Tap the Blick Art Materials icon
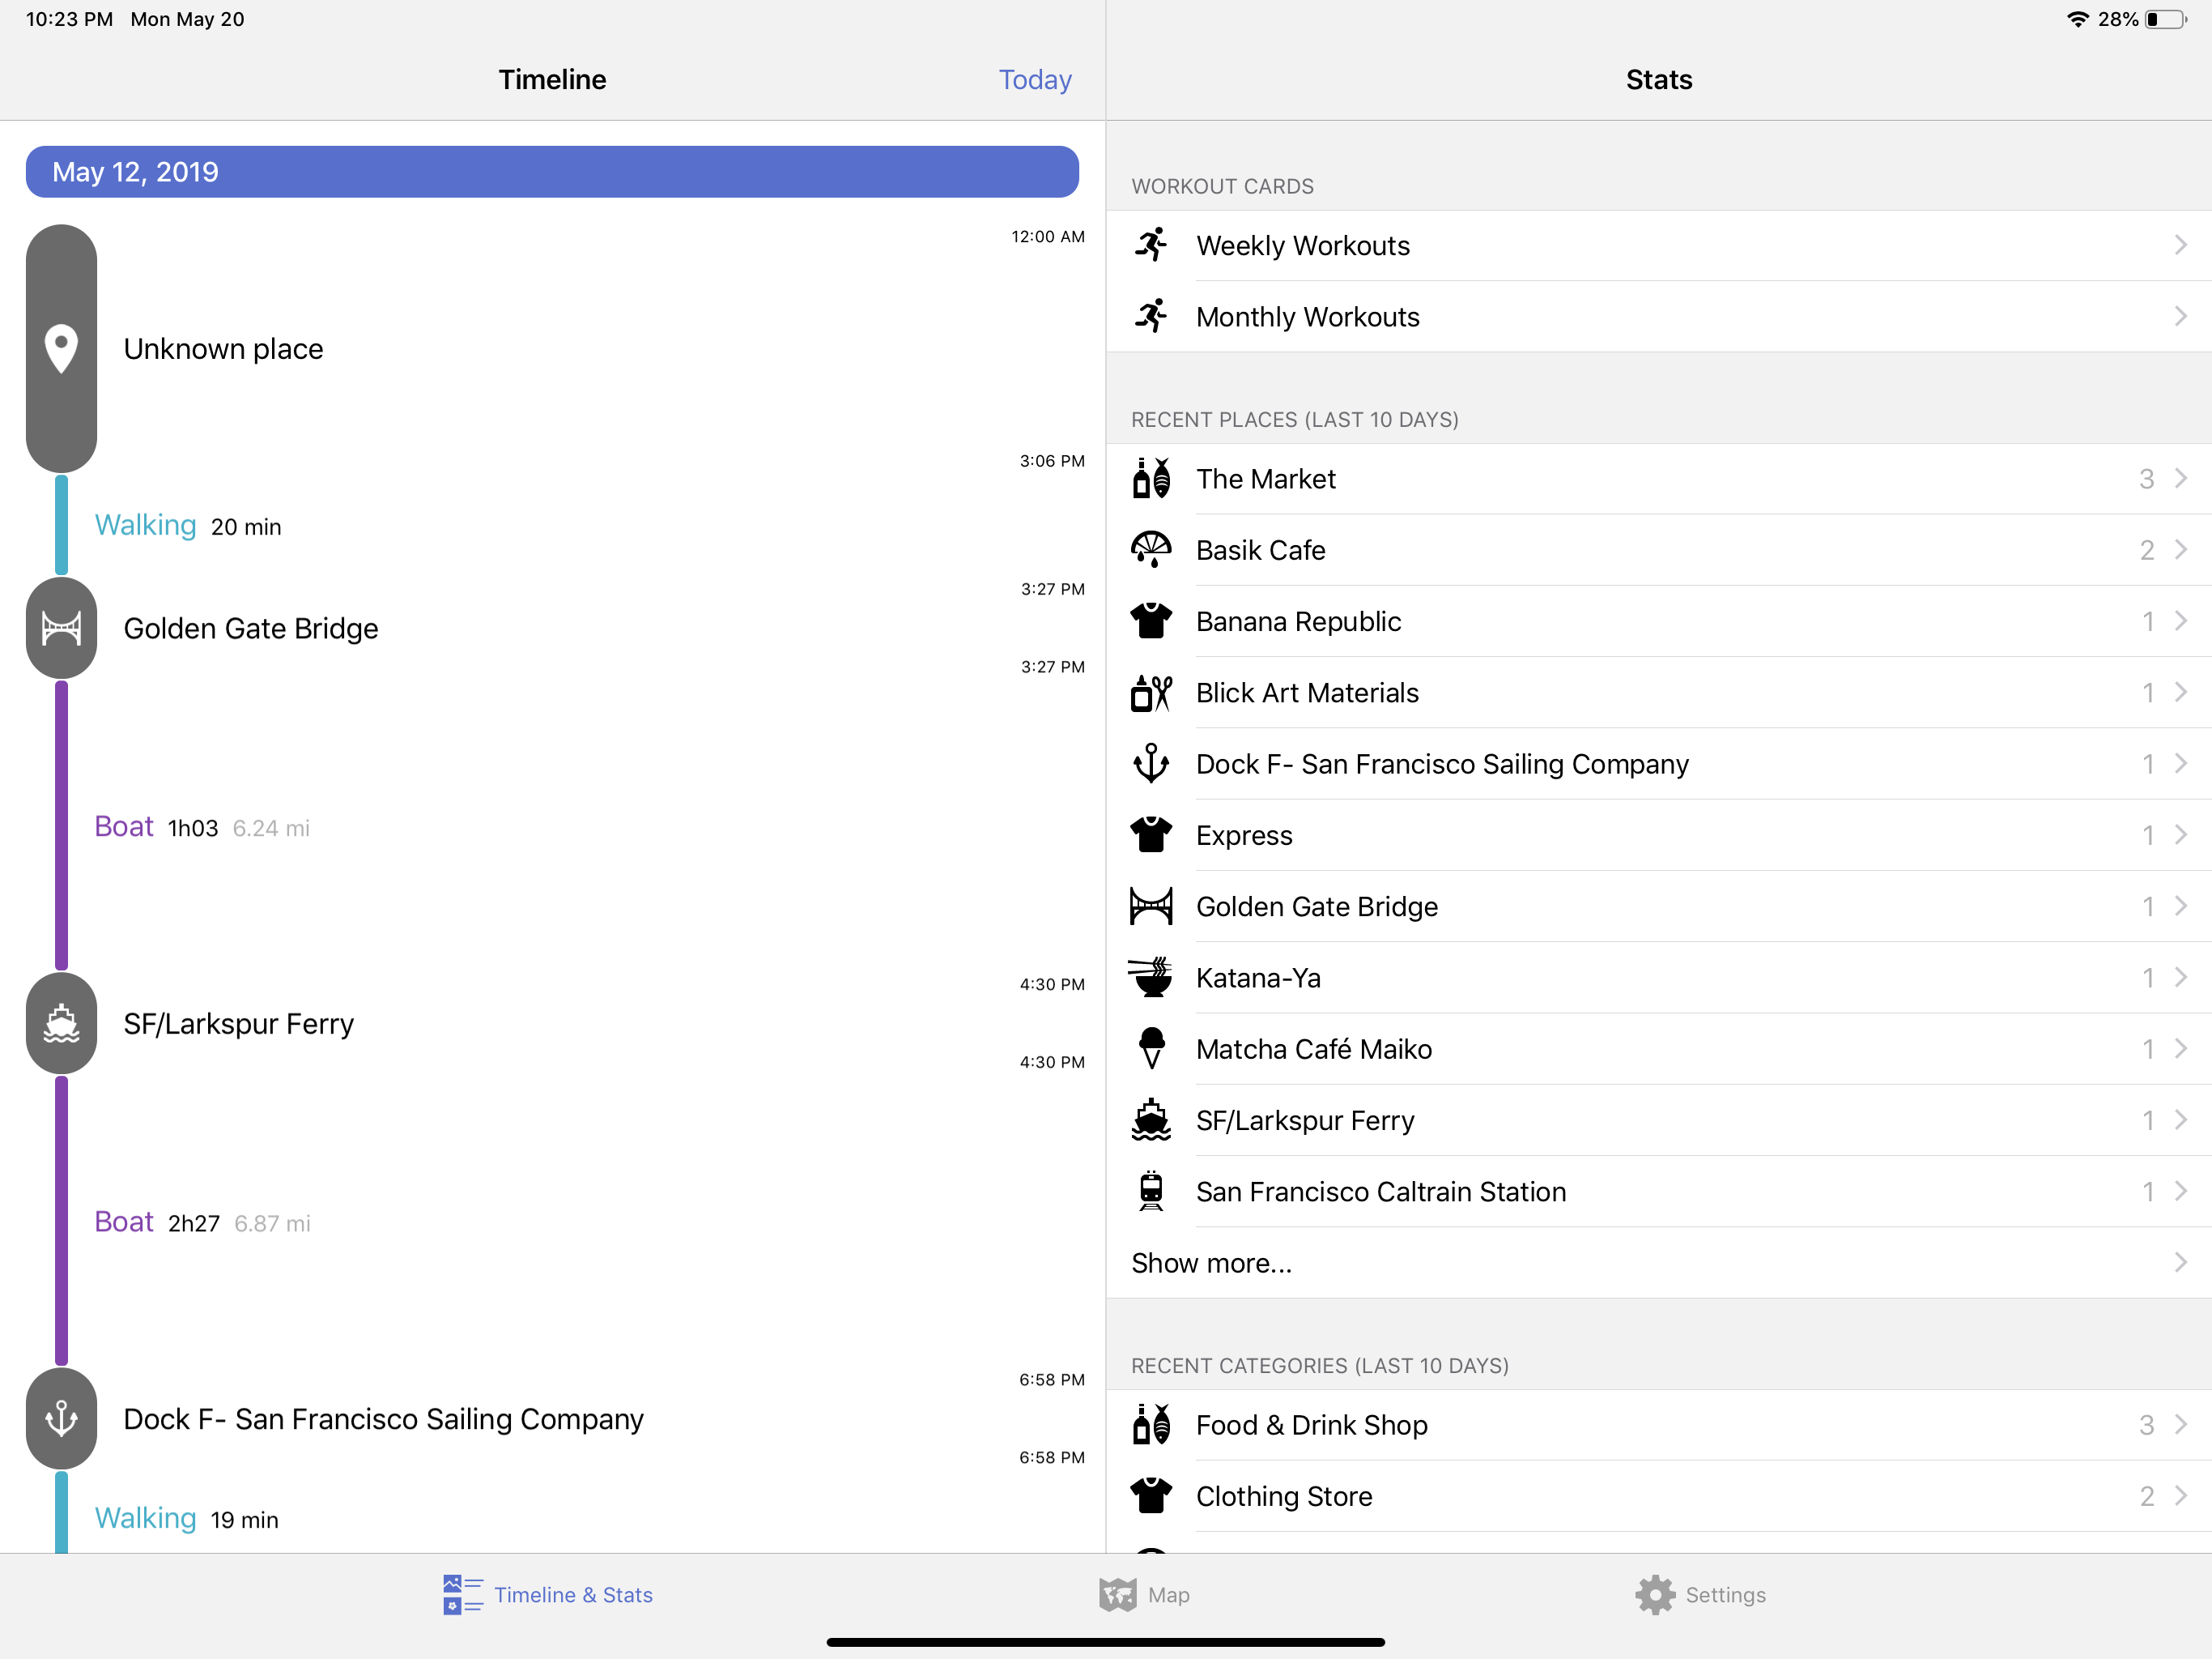The height and width of the screenshot is (1659, 2212). [1151, 693]
